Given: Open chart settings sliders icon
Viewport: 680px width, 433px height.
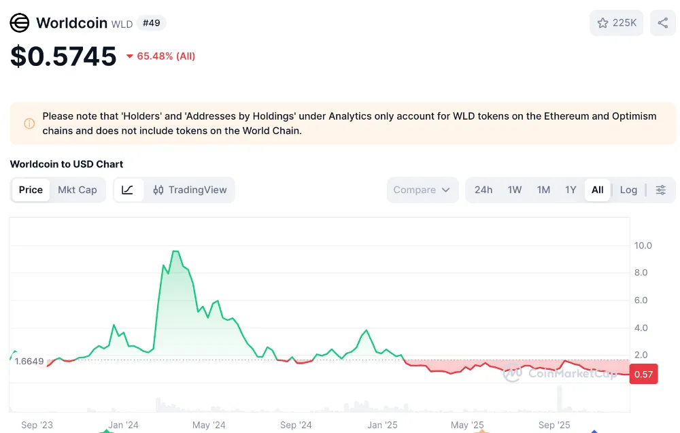Looking at the screenshot, I should click(x=660, y=190).
